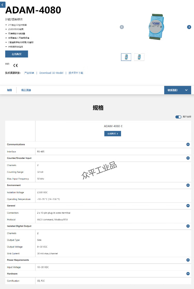The width and height of the screenshot is (194, 289).
Task: Collapse the Hardware section chevron
Action: click(188, 273)
